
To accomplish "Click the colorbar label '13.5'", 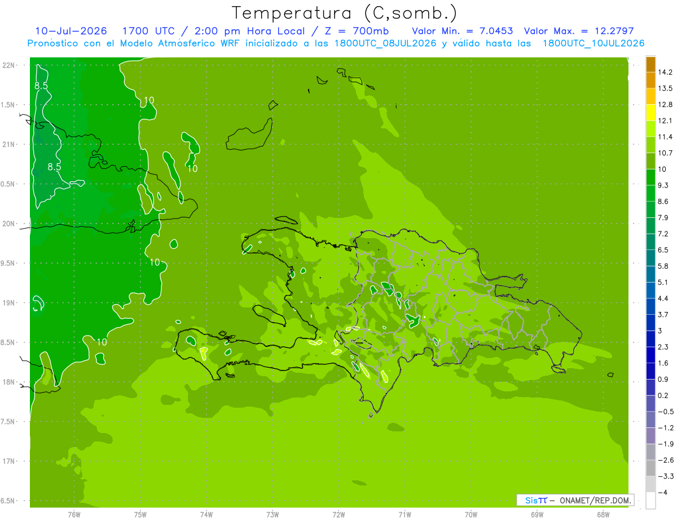I will (x=666, y=88).
